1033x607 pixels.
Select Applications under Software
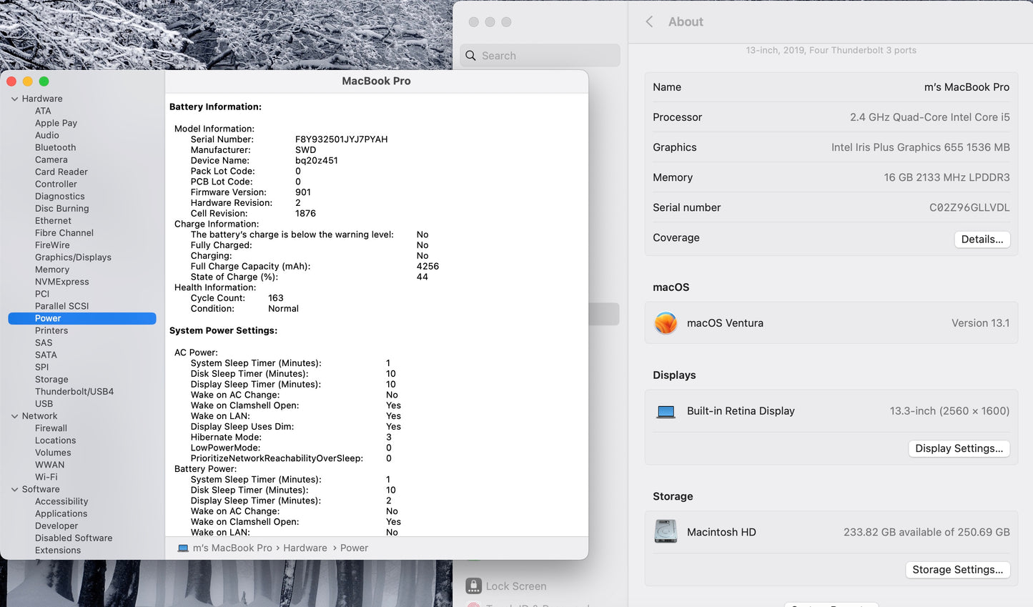(61, 514)
